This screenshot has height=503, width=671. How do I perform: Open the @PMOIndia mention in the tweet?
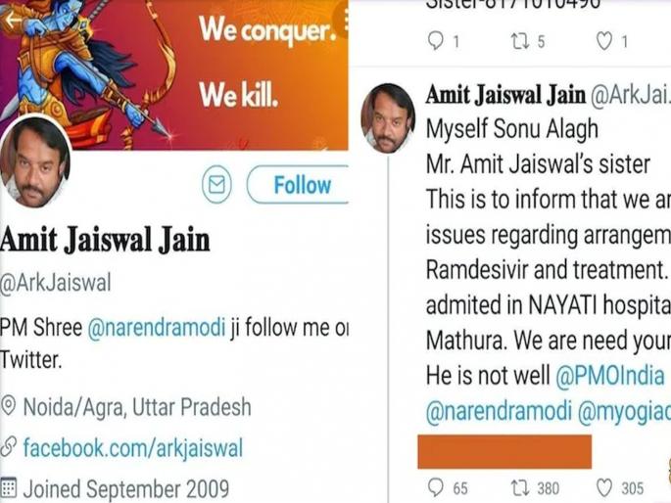click(x=610, y=376)
